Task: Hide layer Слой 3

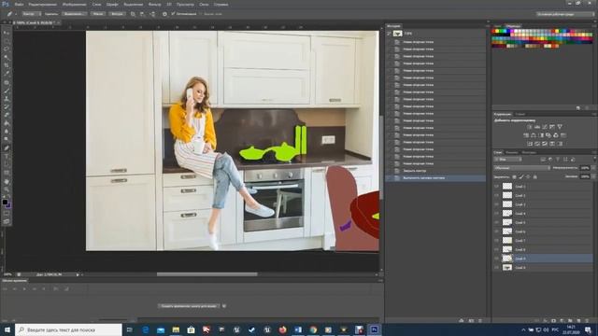Action: click(496, 204)
